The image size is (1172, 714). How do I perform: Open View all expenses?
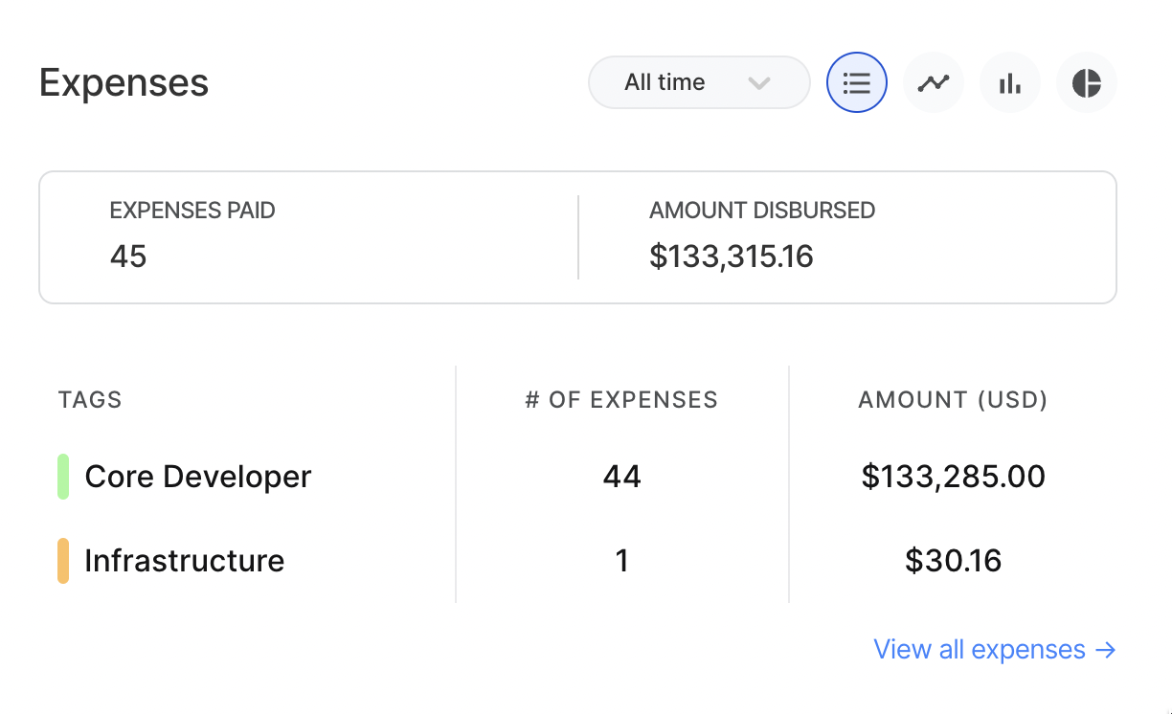pyautogui.click(x=995, y=649)
